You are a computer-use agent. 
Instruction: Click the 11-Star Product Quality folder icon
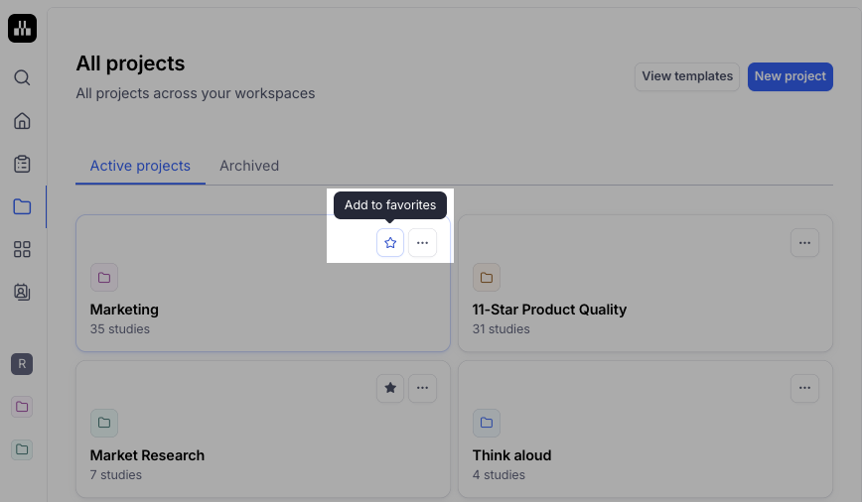(x=487, y=278)
